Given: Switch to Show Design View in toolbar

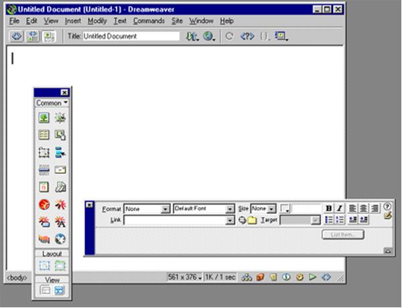Looking at the screenshot, I should [49, 36].
